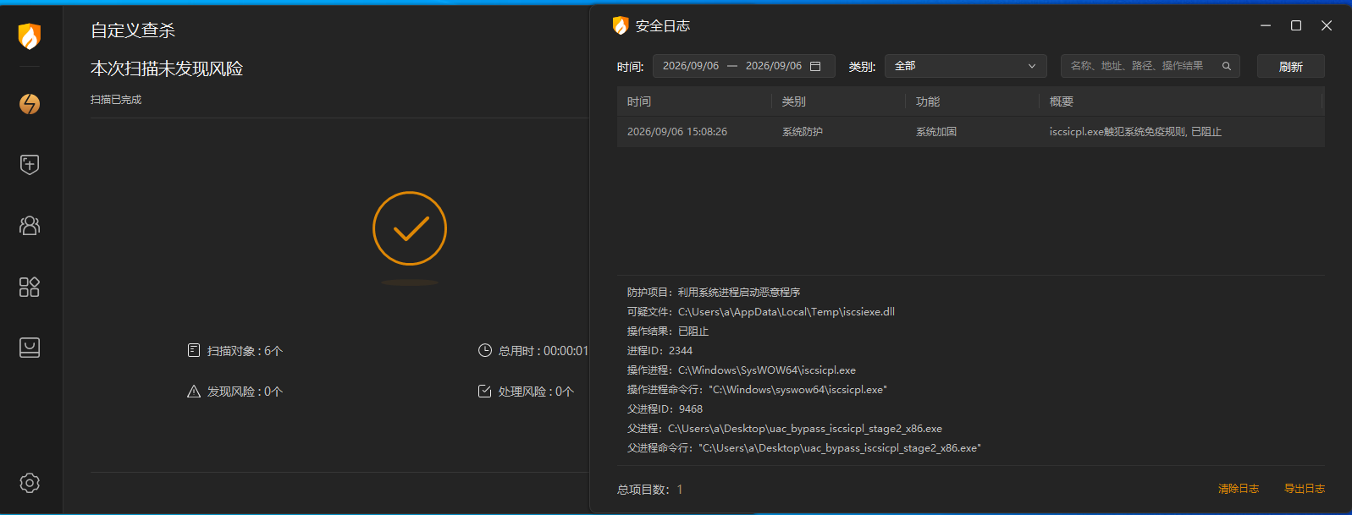The width and height of the screenshot is (1352, 515).
Task: Sort by the 时间 column header
Action: point(639,101)
